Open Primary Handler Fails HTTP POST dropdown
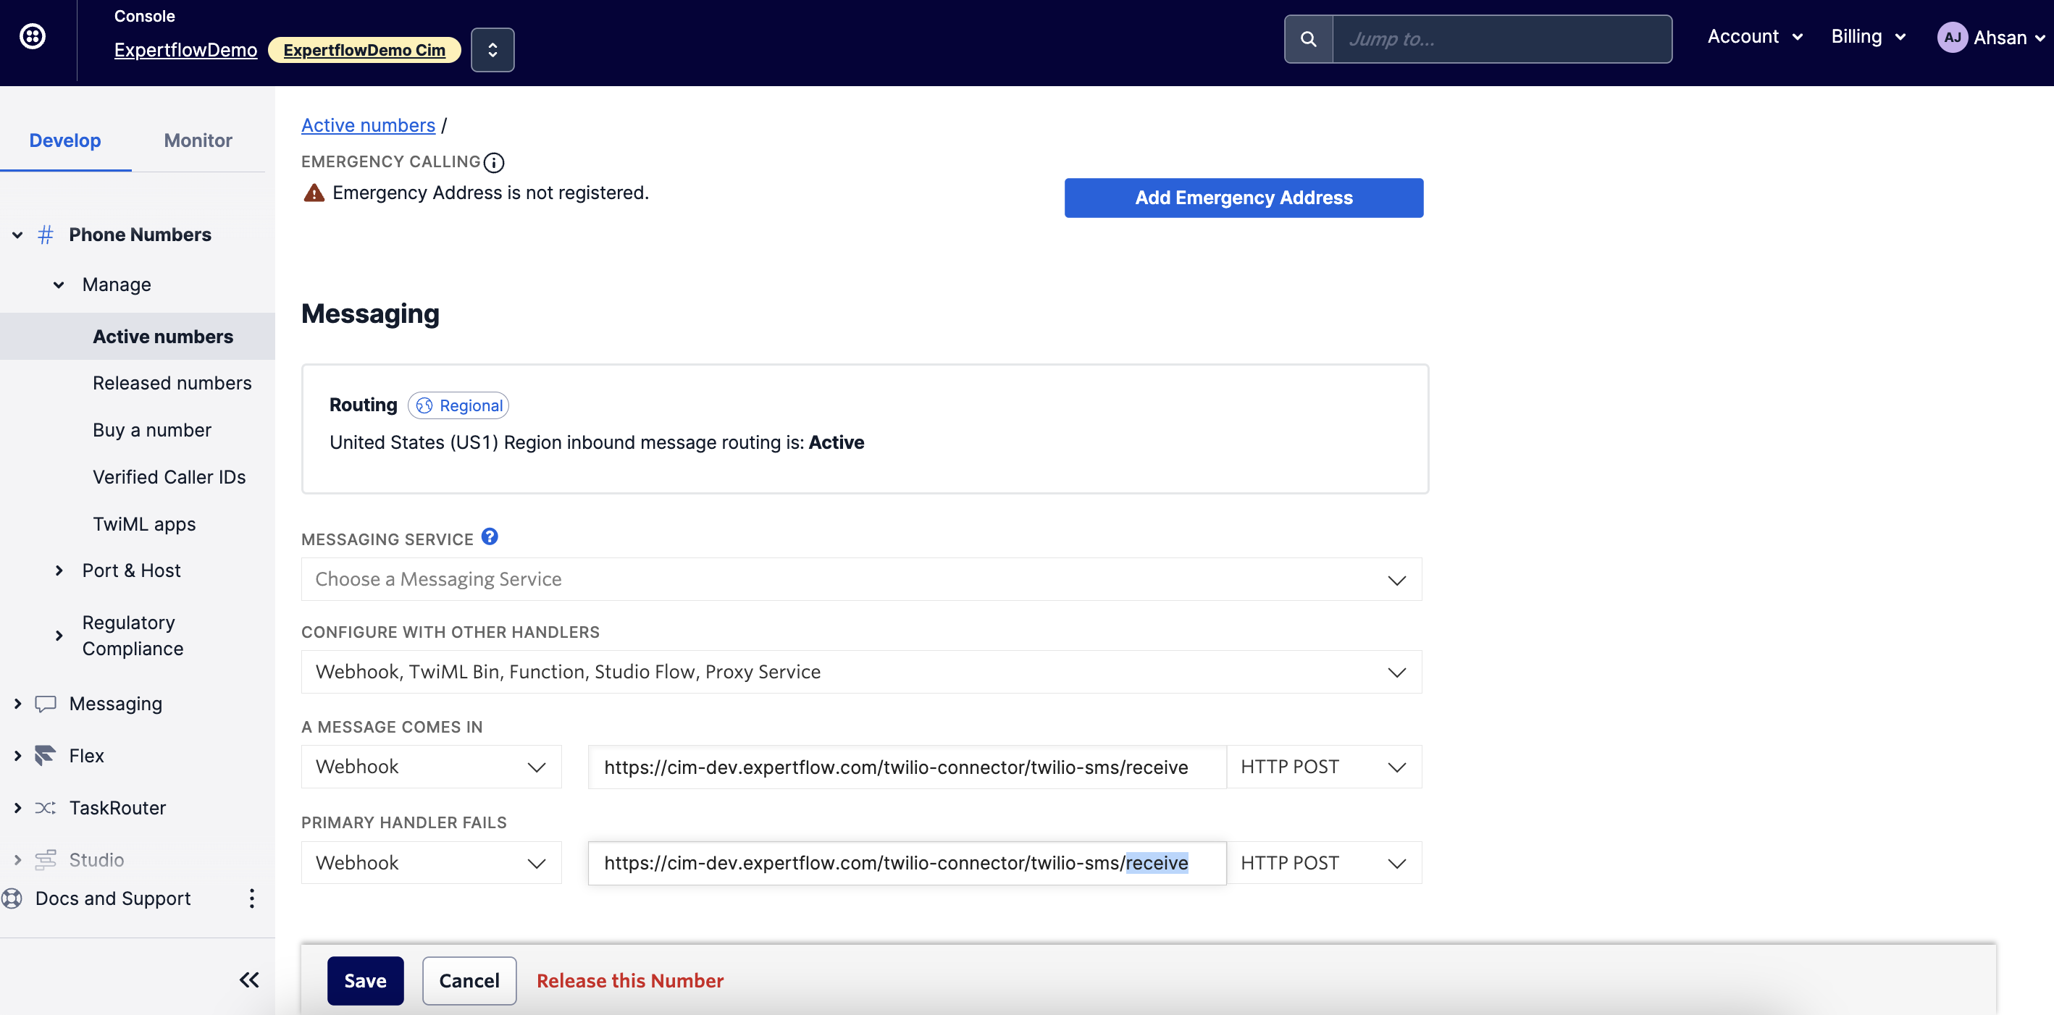Screen dimensions: 2054x1015 pos(1322,864)
